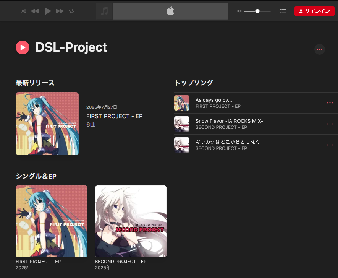Open the artist more-options menu beside the DSL-Project title
338x278 pixels.
tap(319, 49)
